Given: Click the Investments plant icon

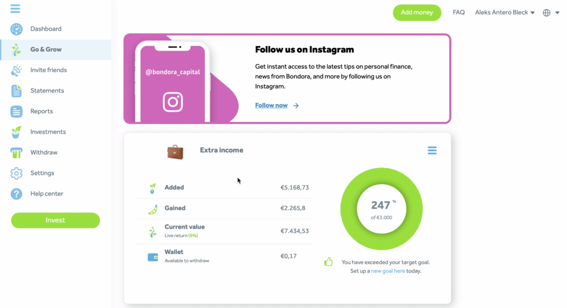Looking at the screenshot, I should (17, 132).
